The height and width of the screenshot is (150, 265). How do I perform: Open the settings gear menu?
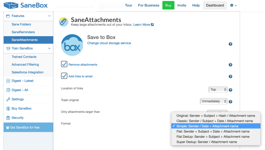pyautogui.click(x=233, y=5)
